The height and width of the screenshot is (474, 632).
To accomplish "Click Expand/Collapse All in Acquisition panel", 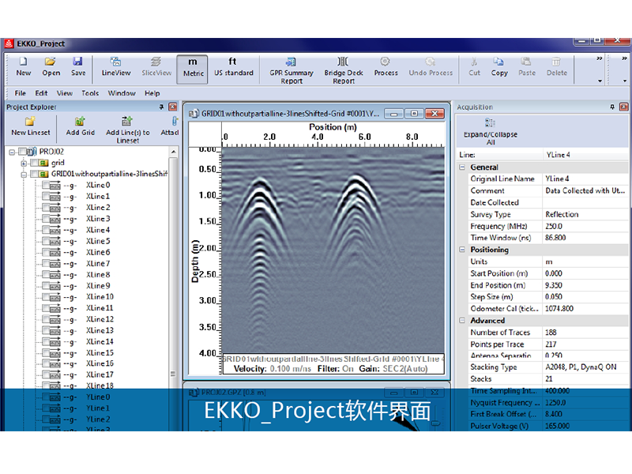I will point(490,131).
